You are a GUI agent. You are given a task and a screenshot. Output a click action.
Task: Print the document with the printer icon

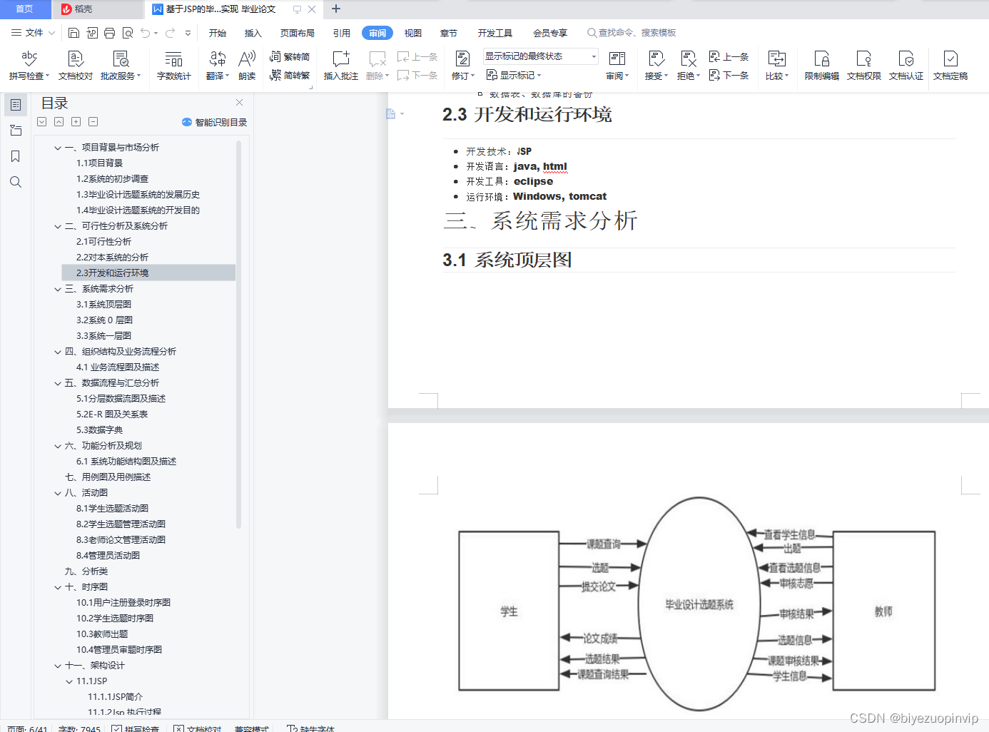pyautogui.click(x=109, y=33)
